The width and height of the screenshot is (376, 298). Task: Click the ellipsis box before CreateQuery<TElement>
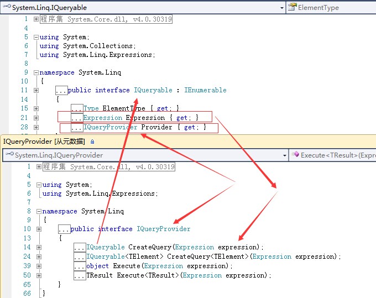click(80, 257)
